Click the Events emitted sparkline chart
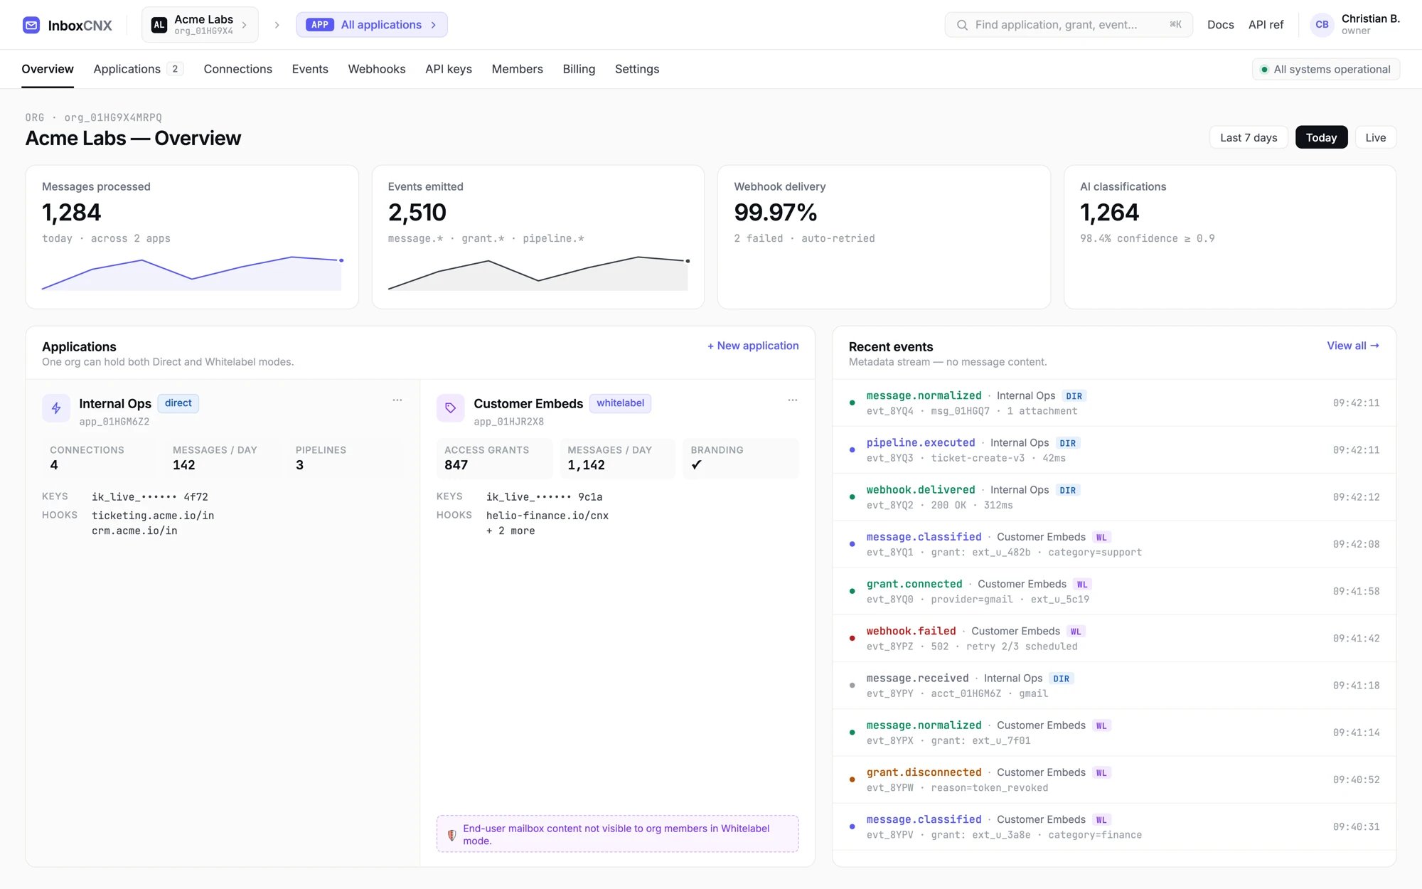The image size is (1422, 889). click(x=538, y=273)
